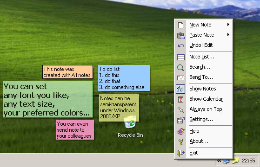Toggle Always on Top
Screen dimensions: 260x167
pyautogui.click(x=206, y=109)
